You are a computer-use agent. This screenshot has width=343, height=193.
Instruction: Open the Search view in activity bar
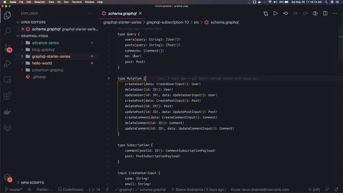[7, 31]
